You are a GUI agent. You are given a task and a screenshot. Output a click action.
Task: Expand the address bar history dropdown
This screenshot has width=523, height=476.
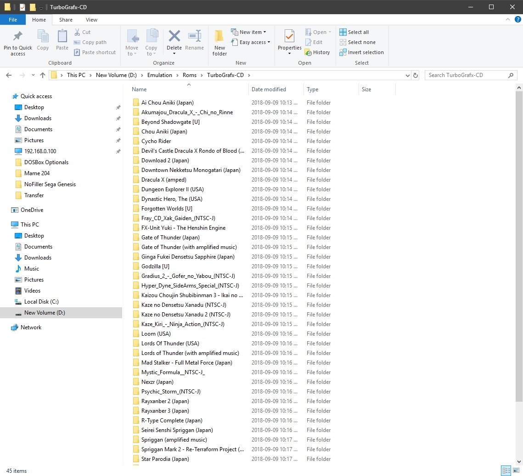point(407,75)
